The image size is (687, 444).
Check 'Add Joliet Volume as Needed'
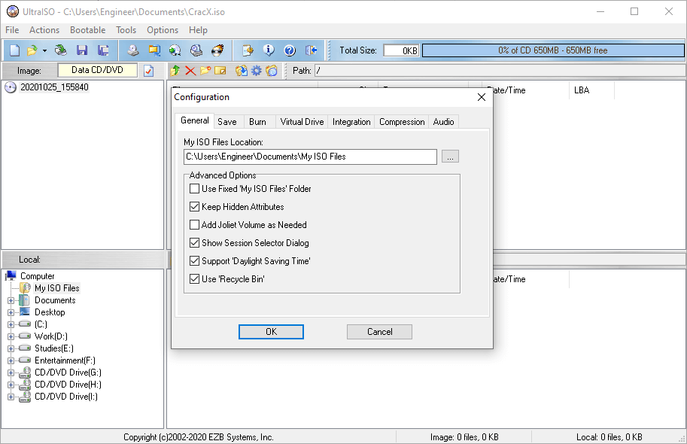(x=194, y=225)
